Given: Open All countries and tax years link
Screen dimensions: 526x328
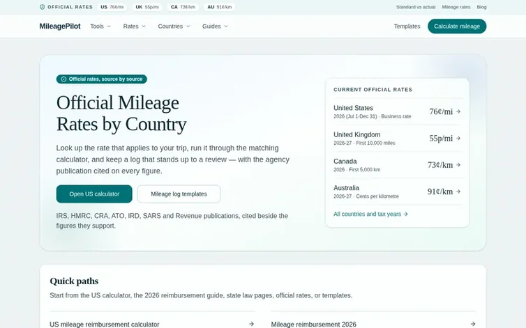Looking at the screenshot, I should tap(370, 214).
